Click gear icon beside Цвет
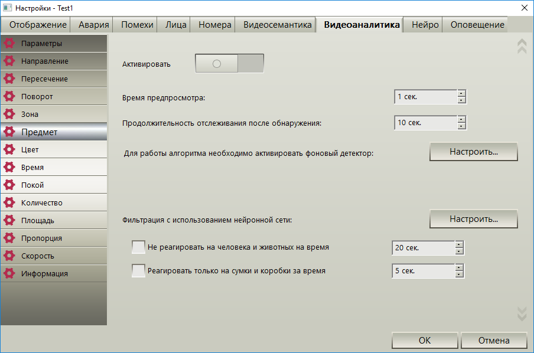Viewport: 534px width, 353px height. (x=9, y=149)
